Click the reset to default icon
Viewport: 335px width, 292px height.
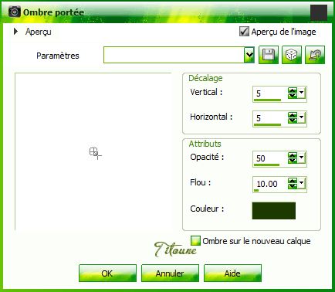coord(315,55)
